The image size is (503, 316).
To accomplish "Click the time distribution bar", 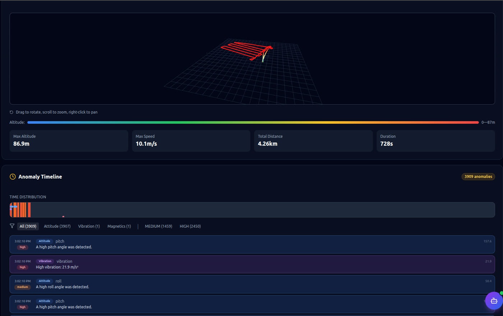I will (x=252, y=210).
